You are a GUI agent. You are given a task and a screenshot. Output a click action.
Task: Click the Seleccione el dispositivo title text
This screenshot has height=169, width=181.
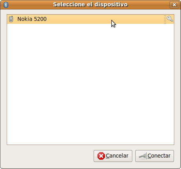[x=90, y=5]
